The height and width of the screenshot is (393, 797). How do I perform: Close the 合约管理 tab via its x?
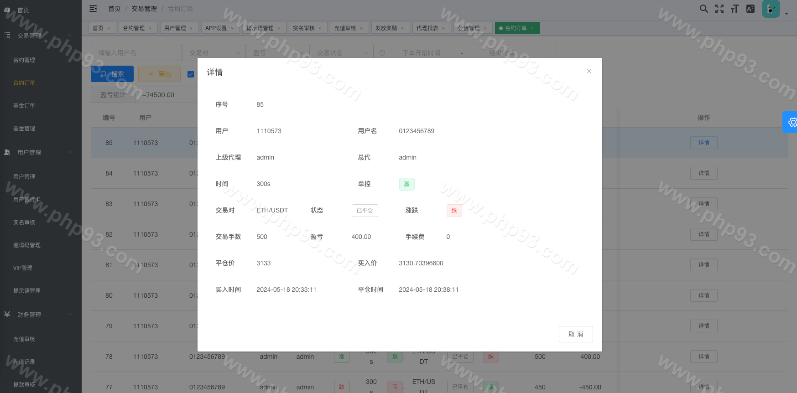[x=150, y=28]
